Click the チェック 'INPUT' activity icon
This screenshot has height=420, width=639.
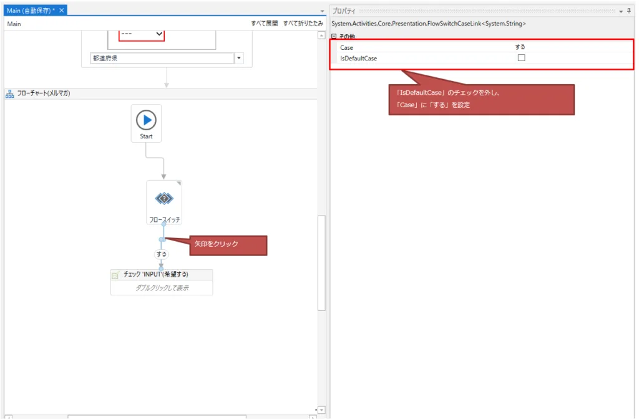tap(115, 275)
